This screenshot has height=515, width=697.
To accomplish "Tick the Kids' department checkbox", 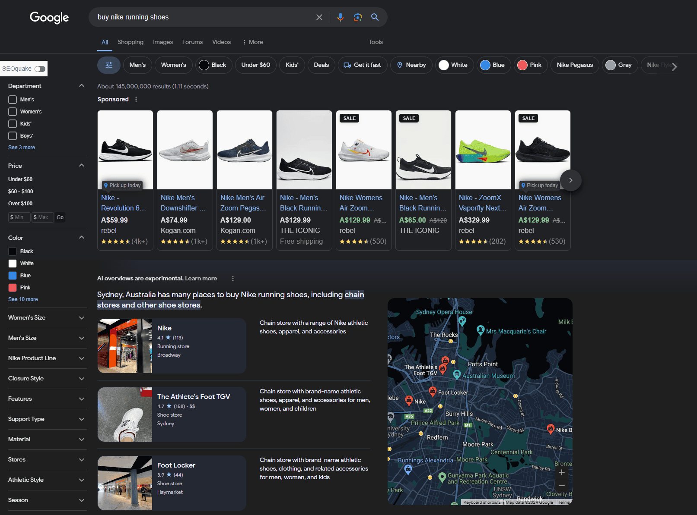I will (x=13, y=124).
